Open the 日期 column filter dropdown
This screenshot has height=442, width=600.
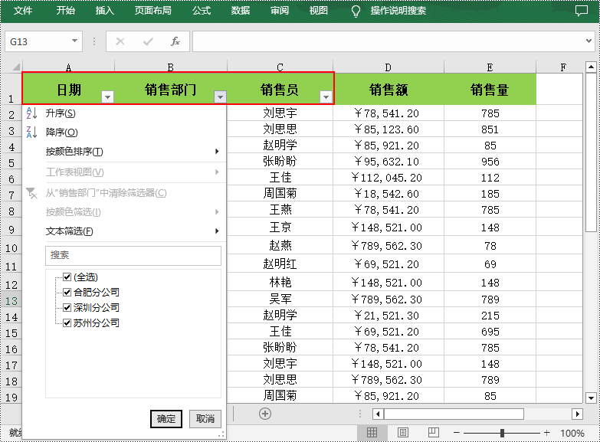click(107, 97)
